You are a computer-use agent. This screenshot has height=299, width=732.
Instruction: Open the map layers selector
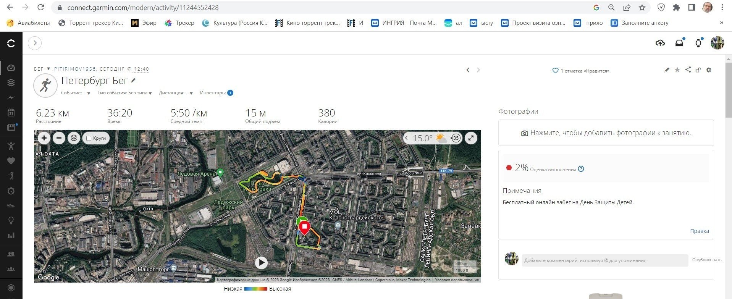pos(74,138)
